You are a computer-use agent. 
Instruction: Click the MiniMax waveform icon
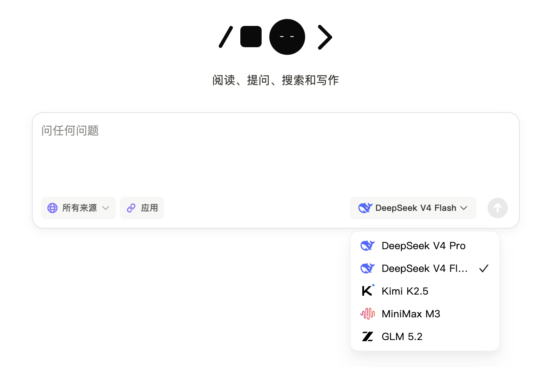coord(368,313)
